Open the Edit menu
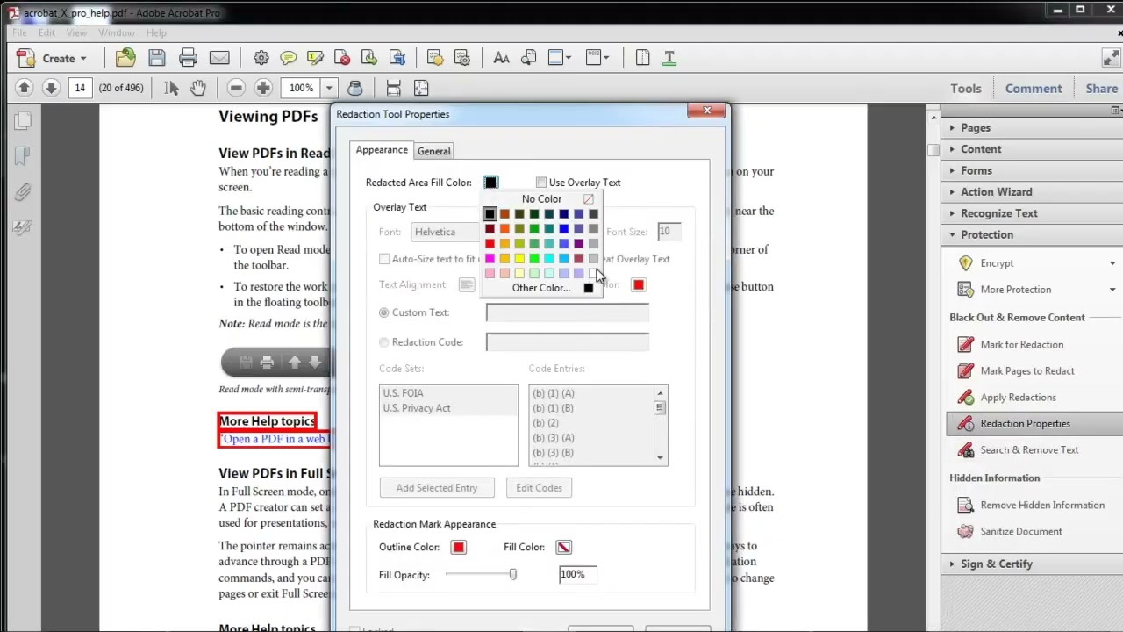This screenshot has height=632, width=1123. click(46, 32)
